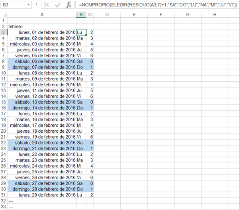Click cell 'miércoles, 10 de febrero de 2016'
239x210 pixels.
click(42, 84)
